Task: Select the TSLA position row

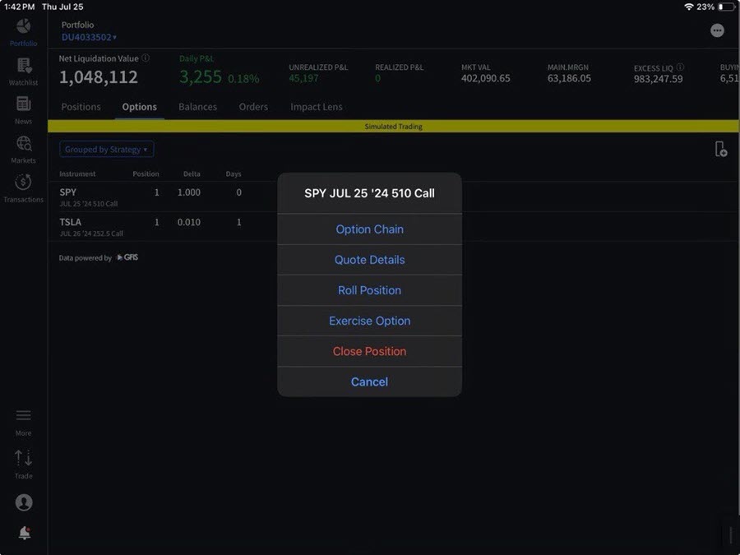Action: point(123,227)
